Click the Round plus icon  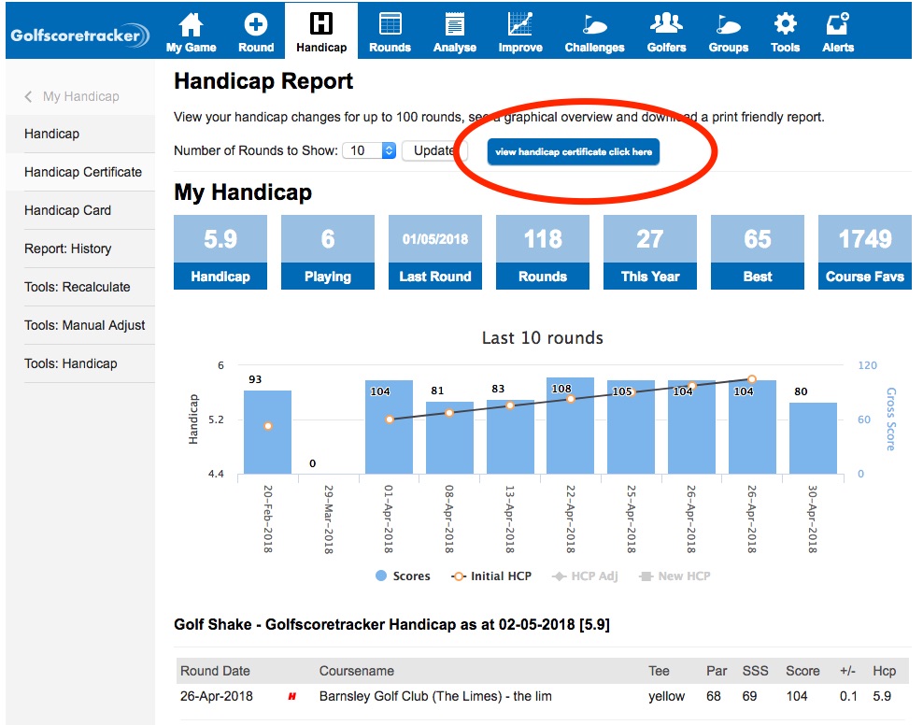pos(255,25)
